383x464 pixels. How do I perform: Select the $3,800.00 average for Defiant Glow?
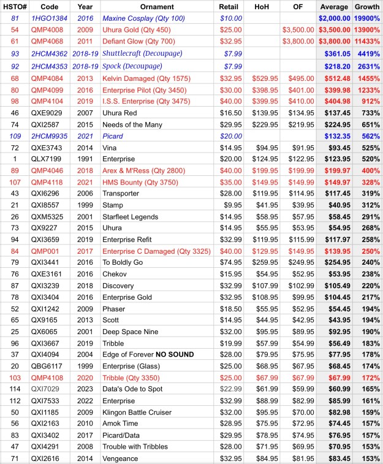click(334, 42)
